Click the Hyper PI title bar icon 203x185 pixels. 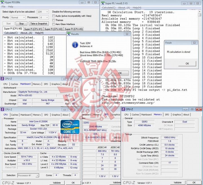coord(2,2)
